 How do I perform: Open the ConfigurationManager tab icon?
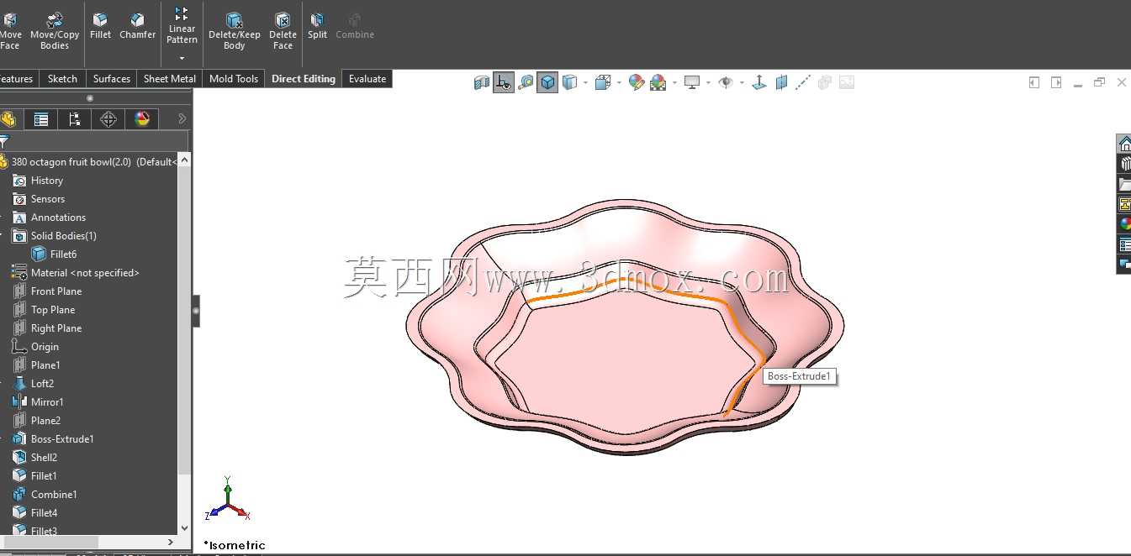pyautogui.click(x=75, y=119)
